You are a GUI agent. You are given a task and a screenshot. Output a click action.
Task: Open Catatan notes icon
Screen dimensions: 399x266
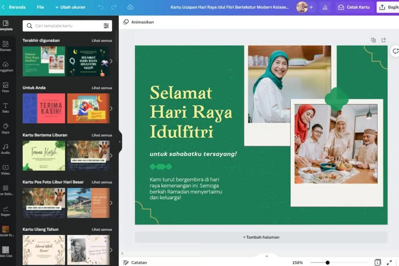[126, 262]
